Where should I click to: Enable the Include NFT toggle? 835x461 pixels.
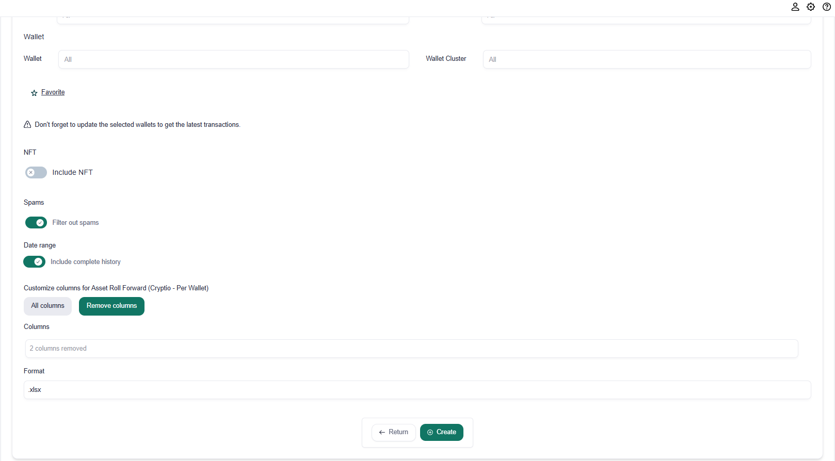pyautogui.click(x=36, y=173)
